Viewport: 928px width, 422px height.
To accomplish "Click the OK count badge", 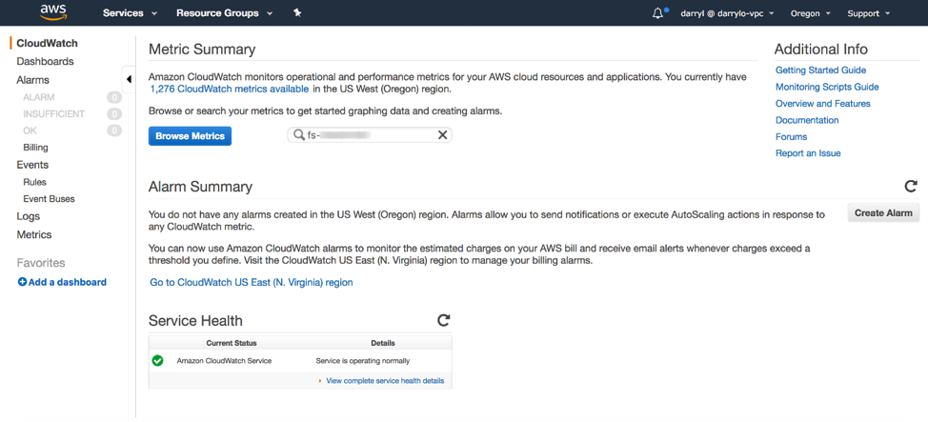I will 114,131.
